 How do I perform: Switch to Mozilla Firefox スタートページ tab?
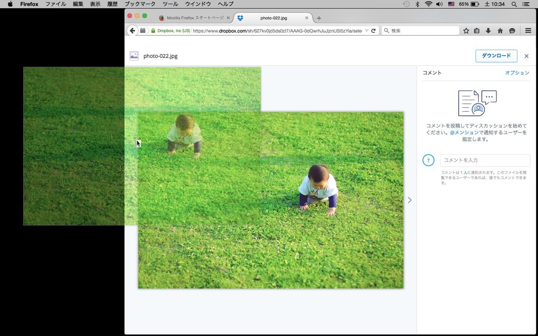(x=195, y=18)
